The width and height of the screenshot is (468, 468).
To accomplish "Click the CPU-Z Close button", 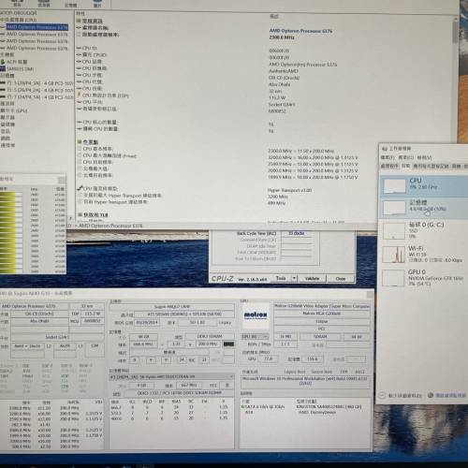I will [x=341, y=278].
